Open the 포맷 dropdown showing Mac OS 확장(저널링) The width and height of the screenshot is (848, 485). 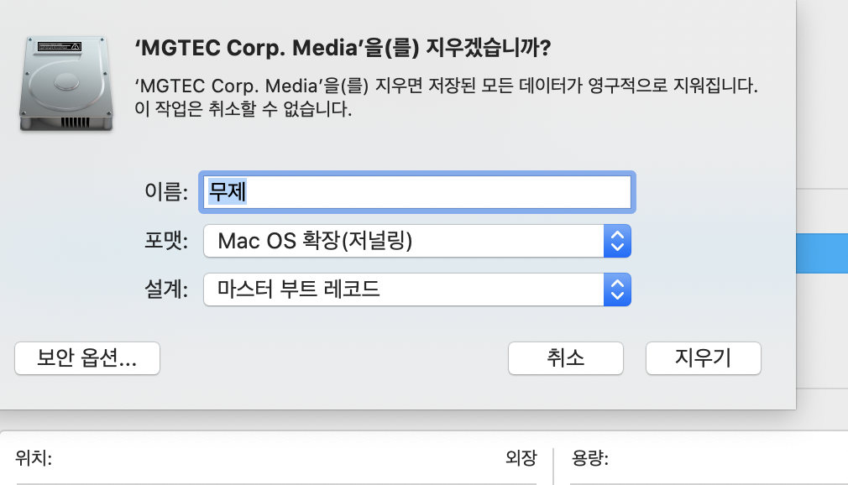pos(417,241)
